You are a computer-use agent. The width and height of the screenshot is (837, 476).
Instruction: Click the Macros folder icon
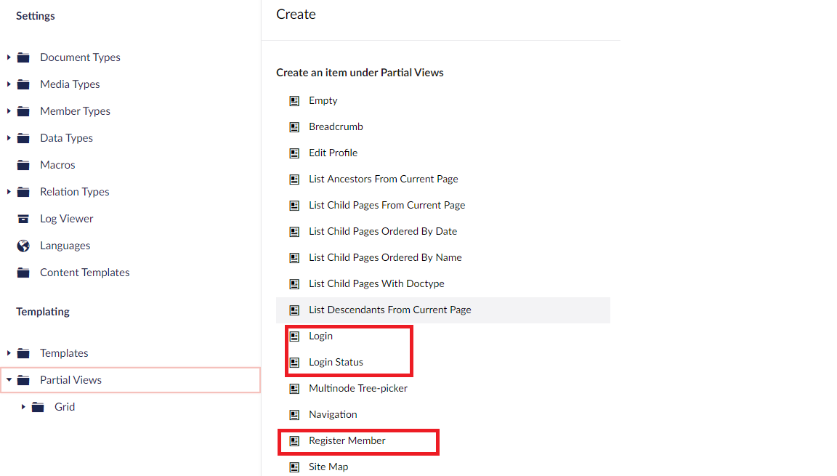tap(24, 165)
